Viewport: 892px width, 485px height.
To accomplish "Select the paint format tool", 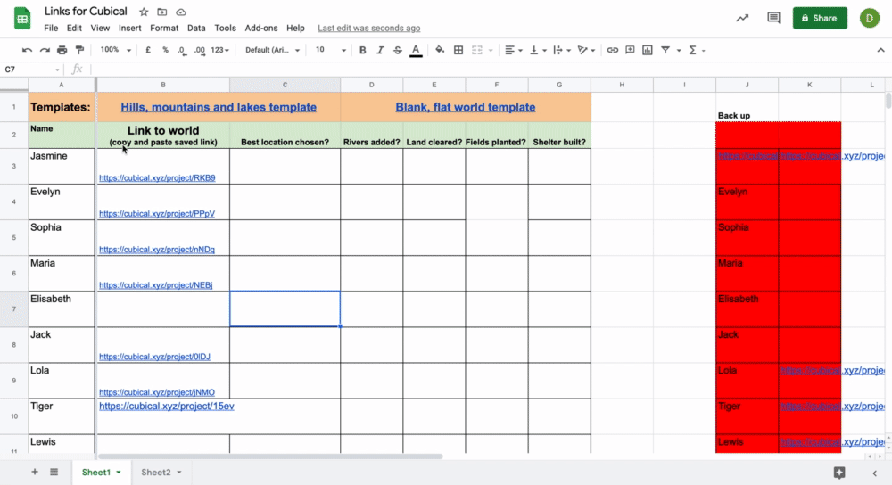I will click(x=80, y=50).
